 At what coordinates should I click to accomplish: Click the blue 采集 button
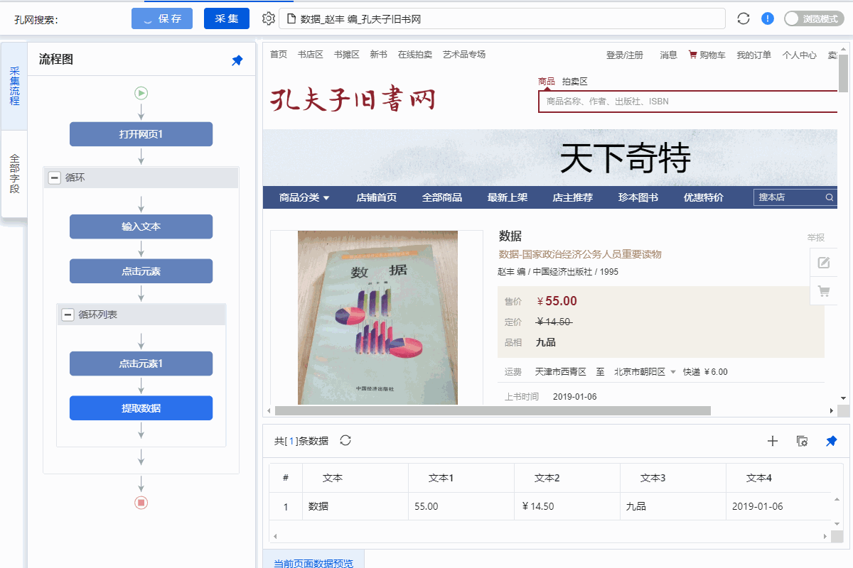click(x=227, y=18)
